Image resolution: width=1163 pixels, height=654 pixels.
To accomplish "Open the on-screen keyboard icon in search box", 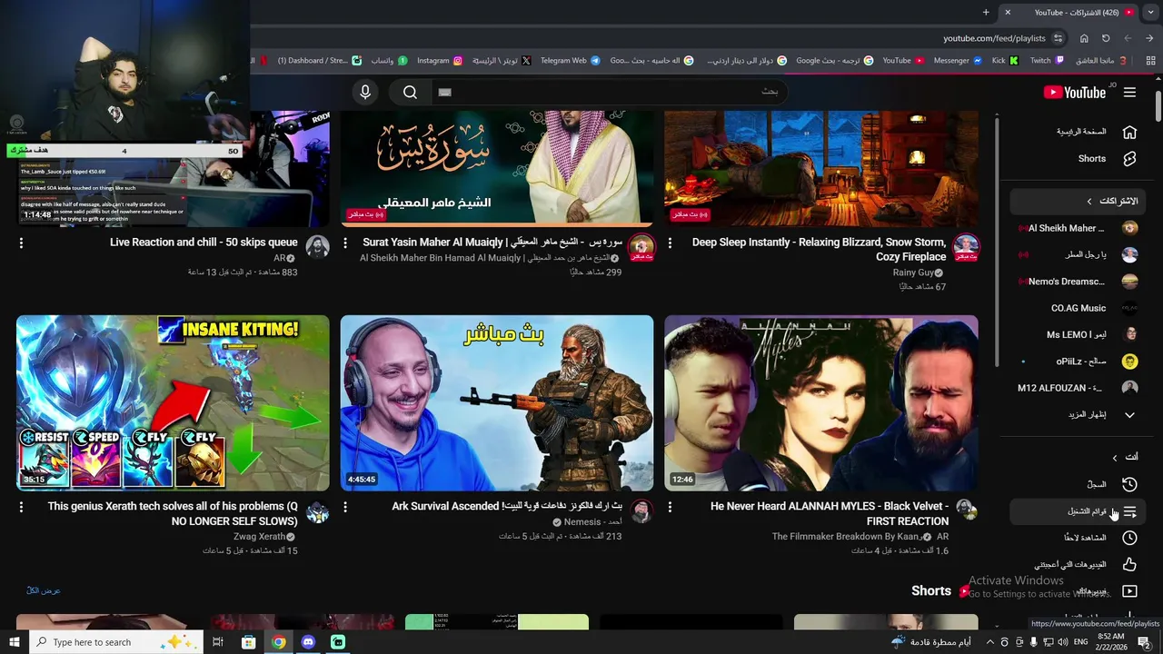I will pyautogui.click(x=444, y=92).
